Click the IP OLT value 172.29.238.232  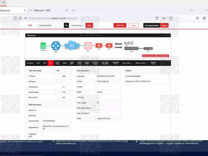pos(103,82)
